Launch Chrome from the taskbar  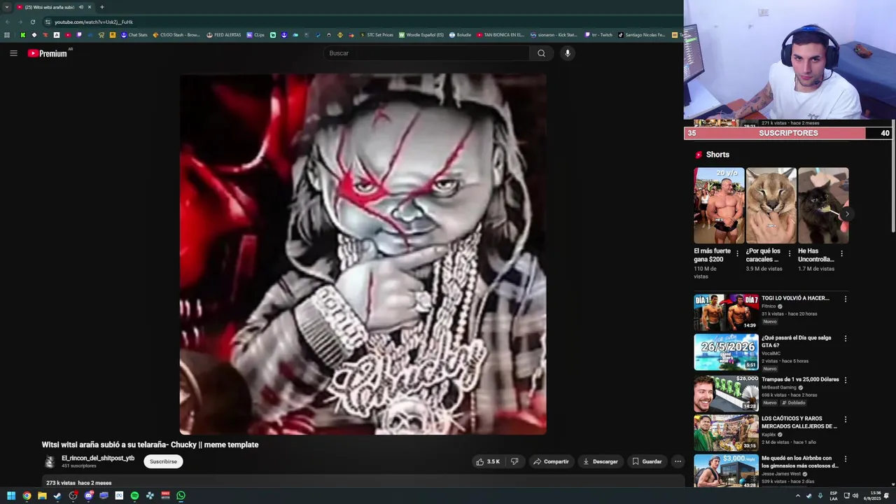[27, 496]
